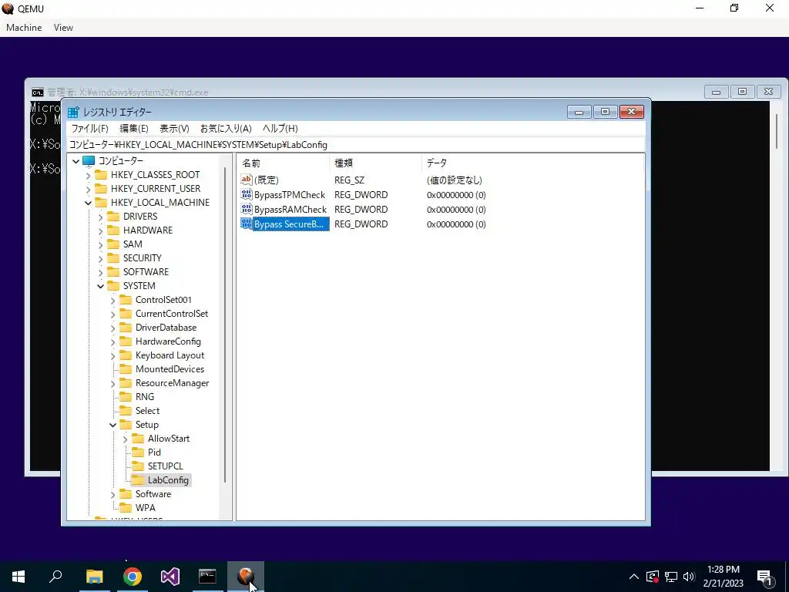Viewport: 789px width, 592px height.
Task: Click the cmd window vertical scrollbar
Action: tap(777, 131)
